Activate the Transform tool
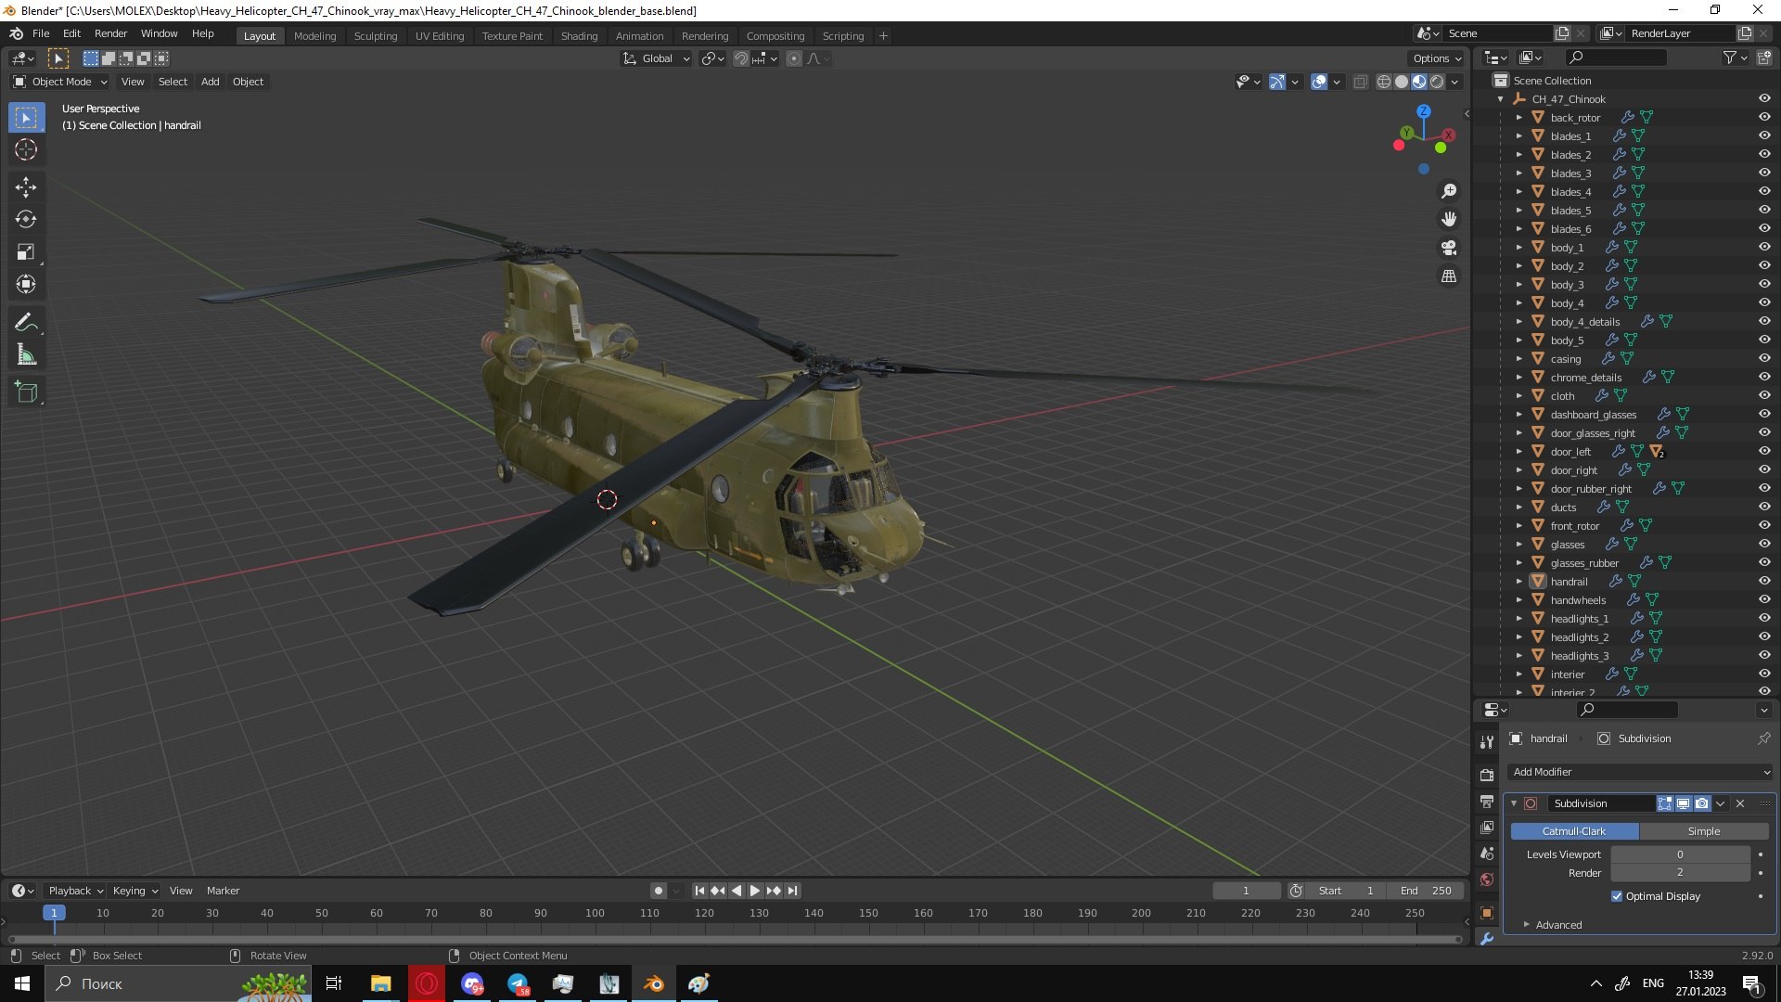Viewport: 1781px width, 1002px height. 26,284
